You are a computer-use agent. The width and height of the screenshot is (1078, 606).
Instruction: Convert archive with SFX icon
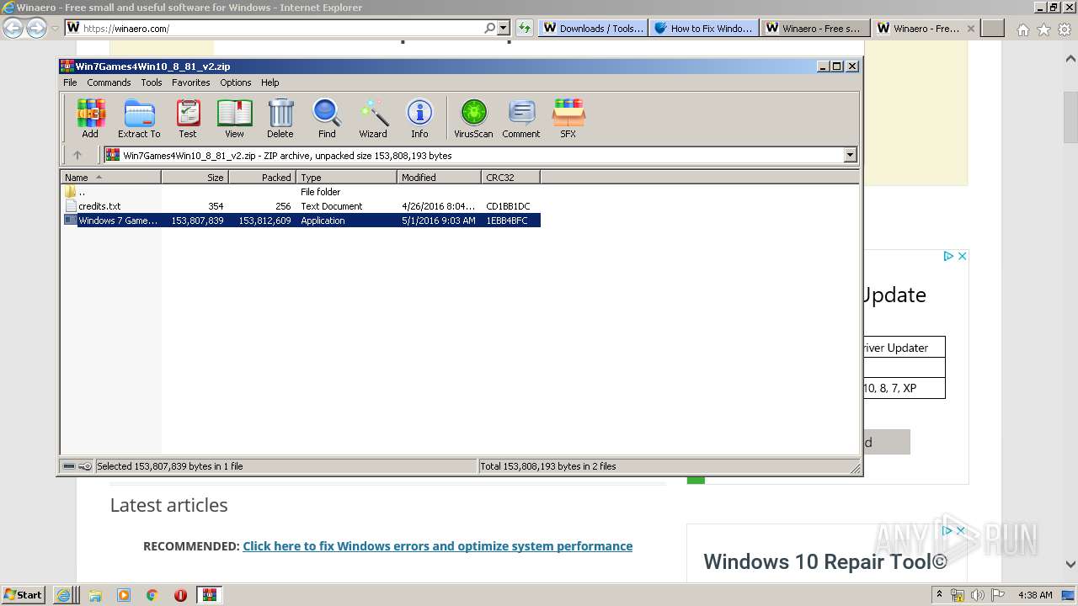tap(568, 118)
